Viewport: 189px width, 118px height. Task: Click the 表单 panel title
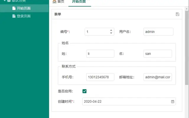[58, 14]
